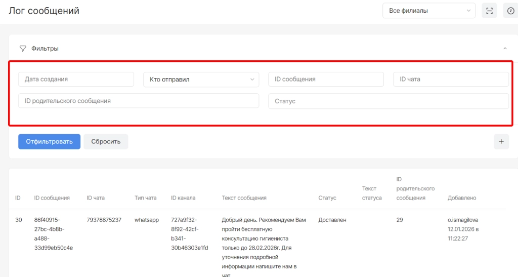Image resolution: width=518 pixels, height=277 pixels.
Task: Focus the Дата создания filter field
Action: pos(76,80)
